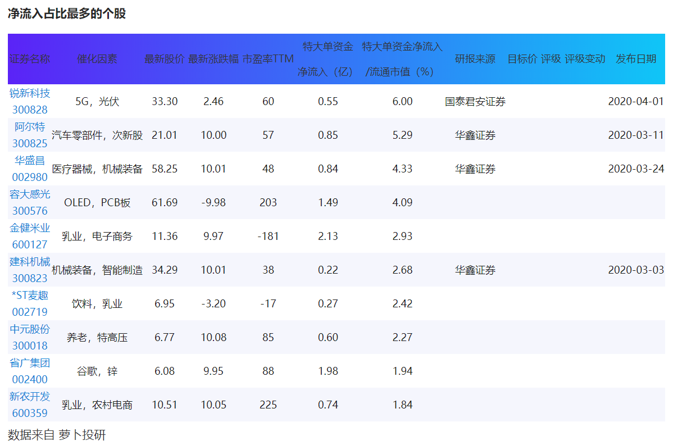Select the PE value -181

pos(268,236)
